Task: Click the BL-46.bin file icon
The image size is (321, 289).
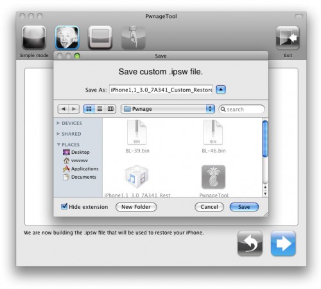Action: pos(213,133)
